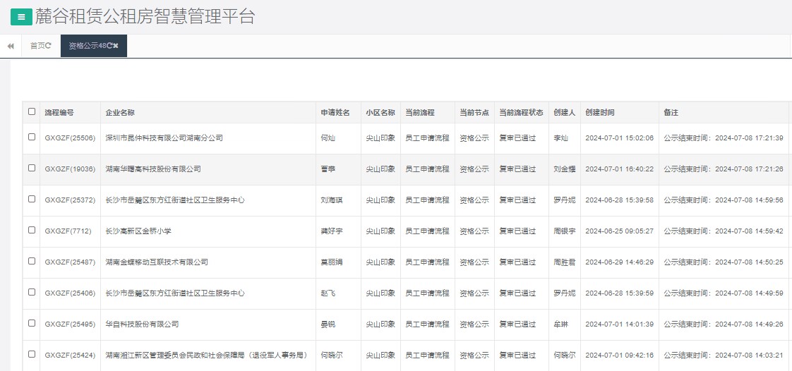Select the checkbox for GXGZF(19036) row
792x371 pixels.
(x=32, y=169)
